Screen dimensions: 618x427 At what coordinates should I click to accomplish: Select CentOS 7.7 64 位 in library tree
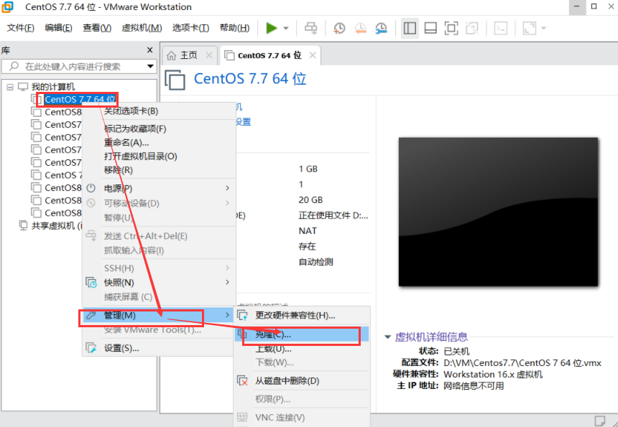(x=80, y=100)
